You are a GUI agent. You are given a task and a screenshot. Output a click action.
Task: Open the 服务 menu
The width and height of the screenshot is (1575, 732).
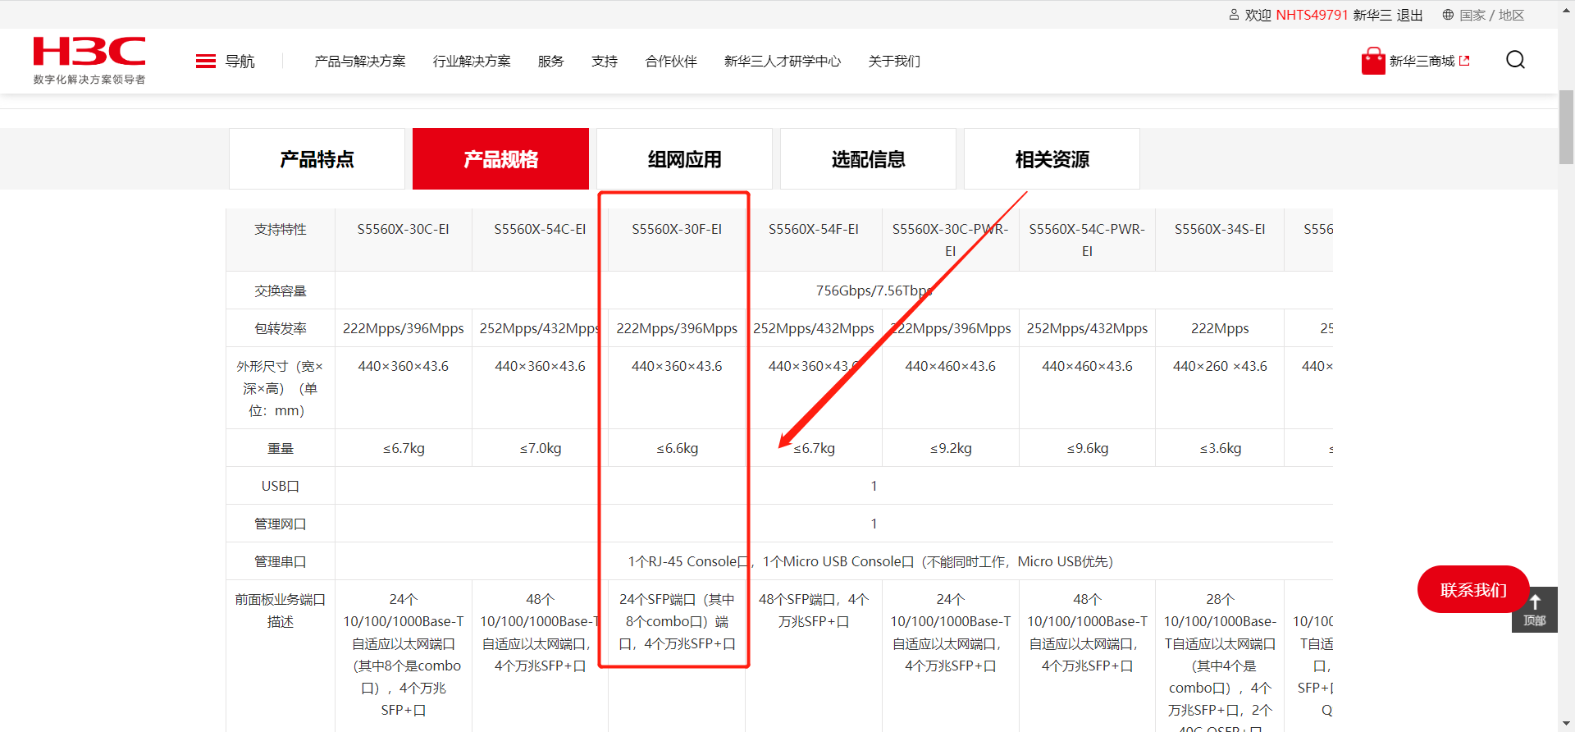551,62
